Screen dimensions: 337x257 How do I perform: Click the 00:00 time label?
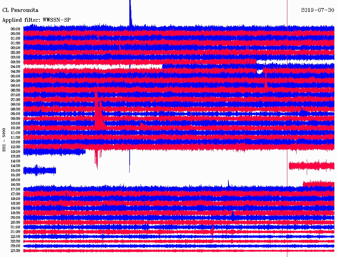tap(15, 29)
